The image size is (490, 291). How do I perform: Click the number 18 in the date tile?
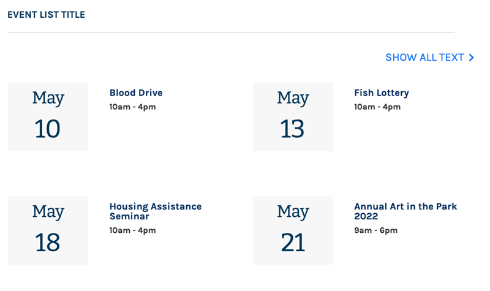[x=48, y=243]
